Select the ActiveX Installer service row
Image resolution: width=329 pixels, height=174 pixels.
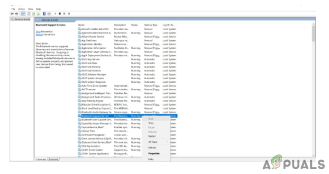point(128,29)
